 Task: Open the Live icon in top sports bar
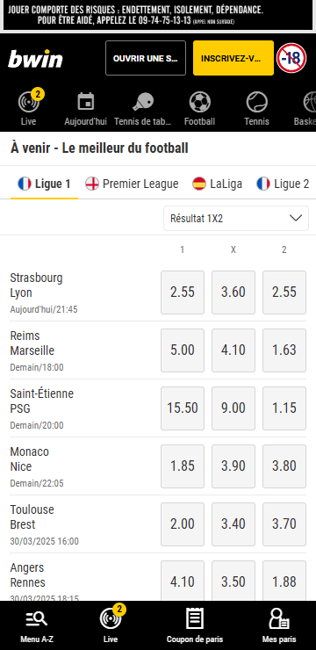point(29,102)
